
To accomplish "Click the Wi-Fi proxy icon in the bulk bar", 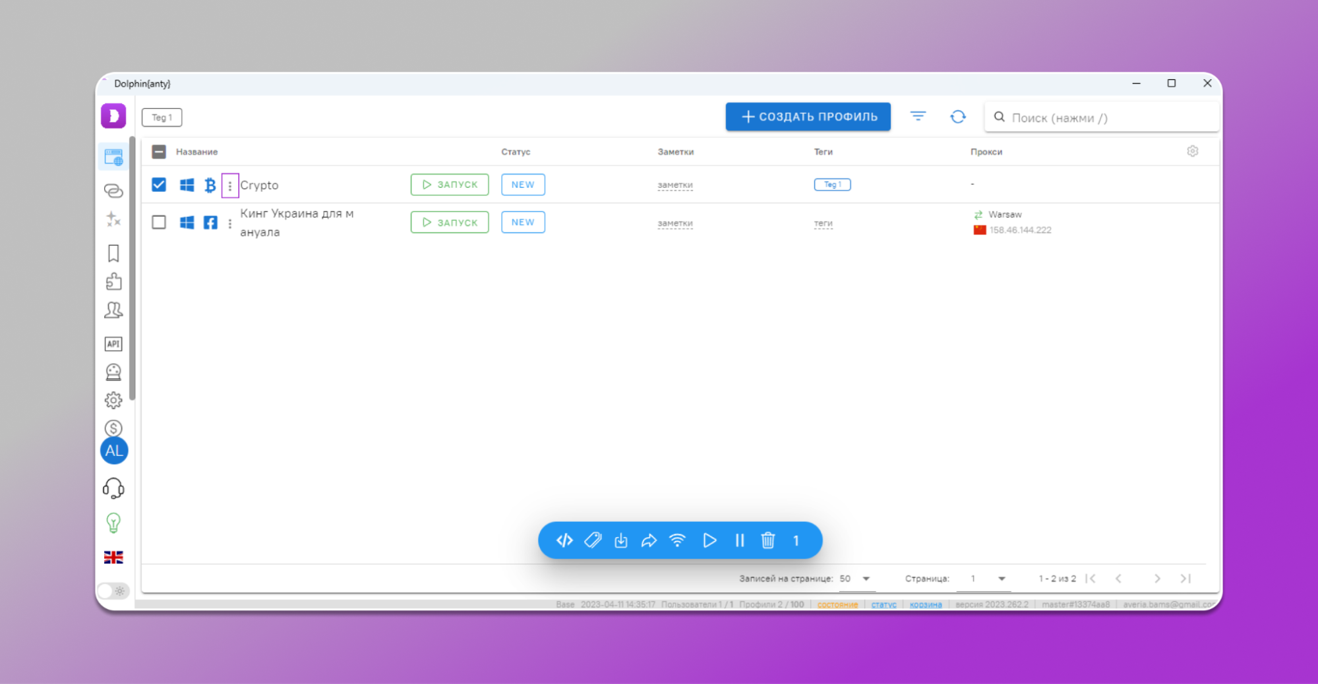I will click(x=677, y=540).
